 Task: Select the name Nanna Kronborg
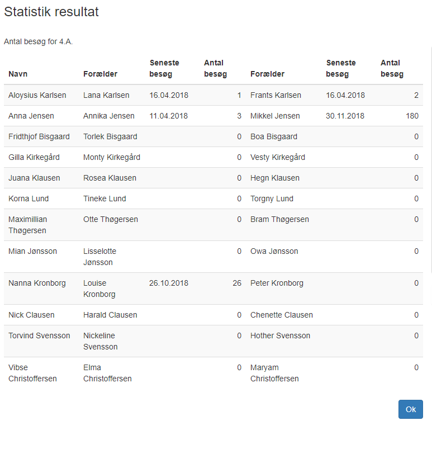(37, 283)
